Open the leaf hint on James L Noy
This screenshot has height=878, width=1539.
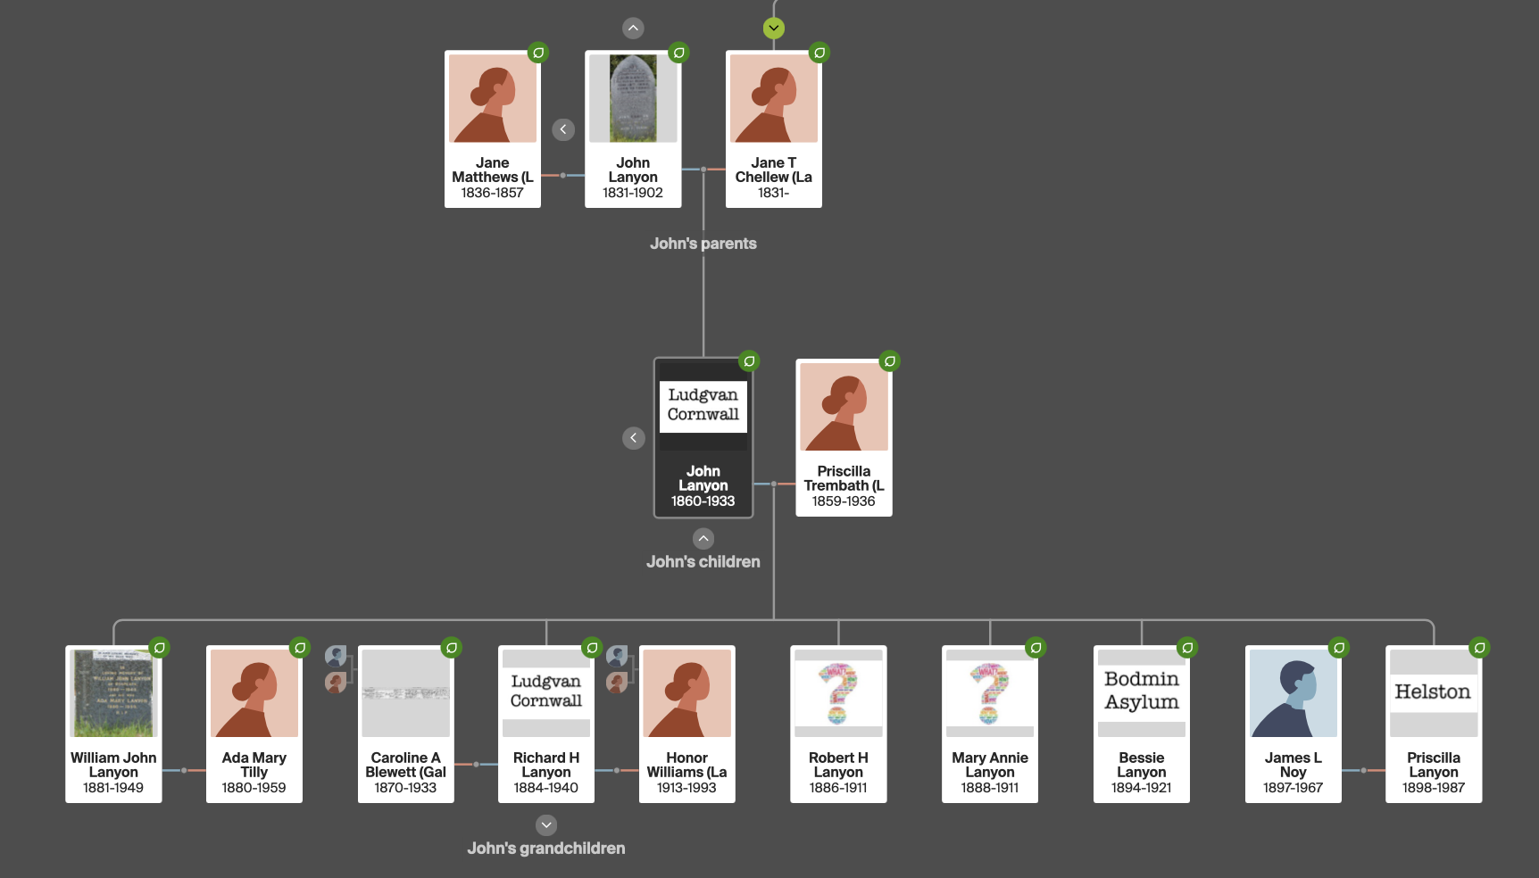coord(1339,648)
